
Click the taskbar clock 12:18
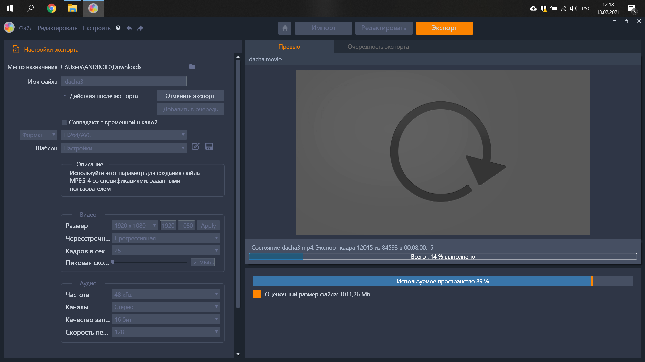608,8
